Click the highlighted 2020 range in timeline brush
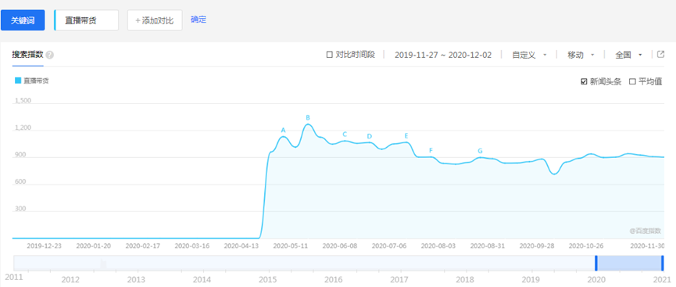The image size is (676, 287). (x=629, y=264)
